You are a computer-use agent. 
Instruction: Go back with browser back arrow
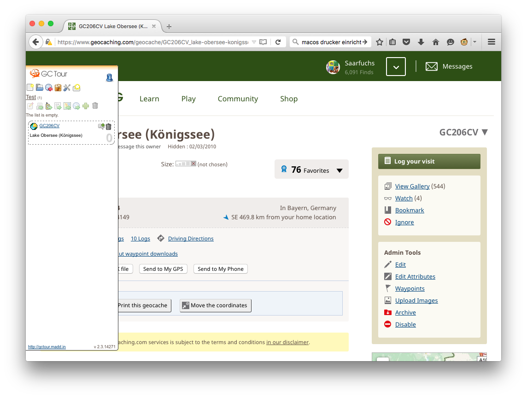pos(35,42)
